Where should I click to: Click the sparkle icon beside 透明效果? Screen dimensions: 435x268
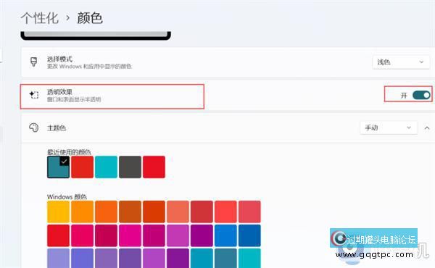click(x=34, y=95)
